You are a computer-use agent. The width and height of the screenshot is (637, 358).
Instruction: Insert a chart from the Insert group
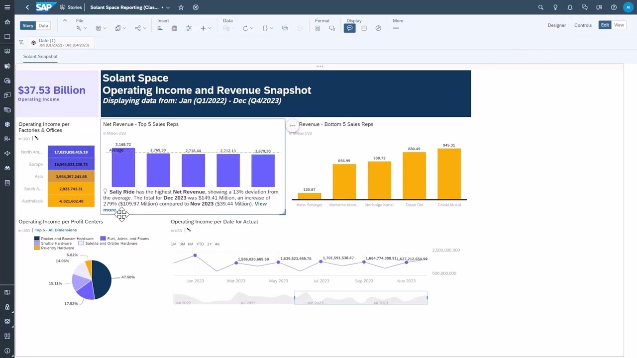(x=160, y=28)
